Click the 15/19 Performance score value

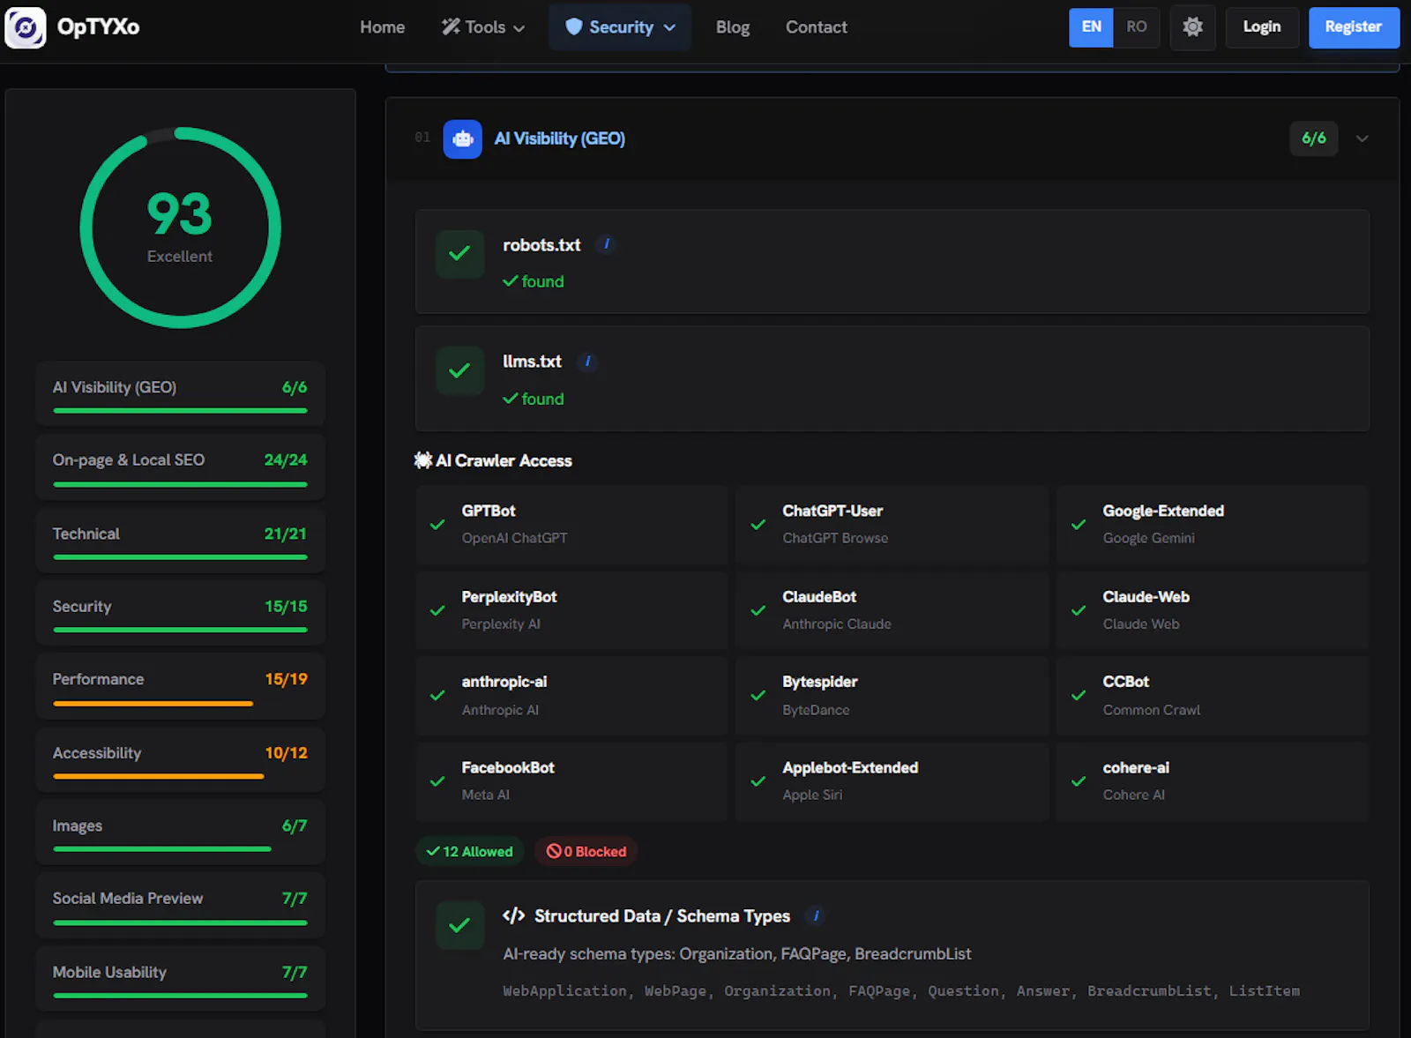coord(286,679)
